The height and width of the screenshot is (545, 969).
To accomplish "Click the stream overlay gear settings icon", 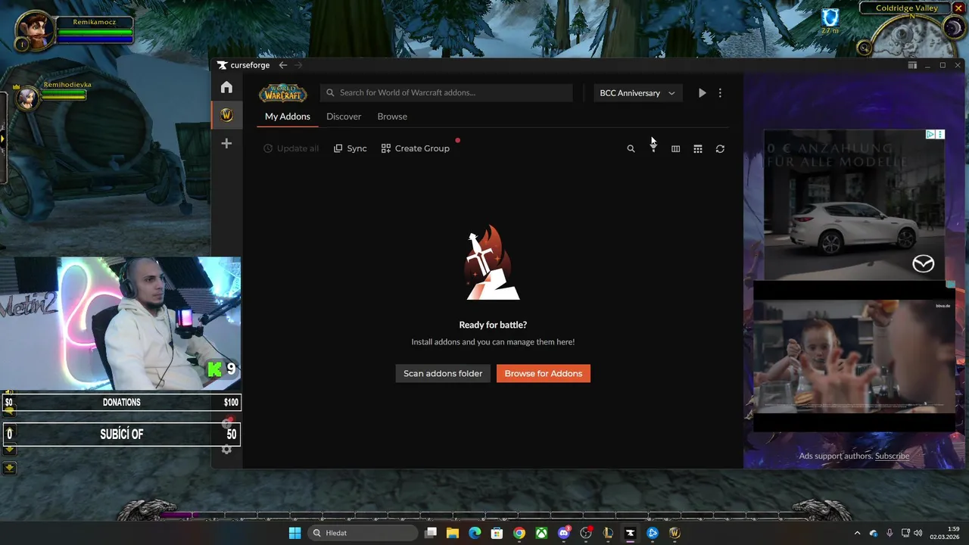I will (x=226, y=450).
